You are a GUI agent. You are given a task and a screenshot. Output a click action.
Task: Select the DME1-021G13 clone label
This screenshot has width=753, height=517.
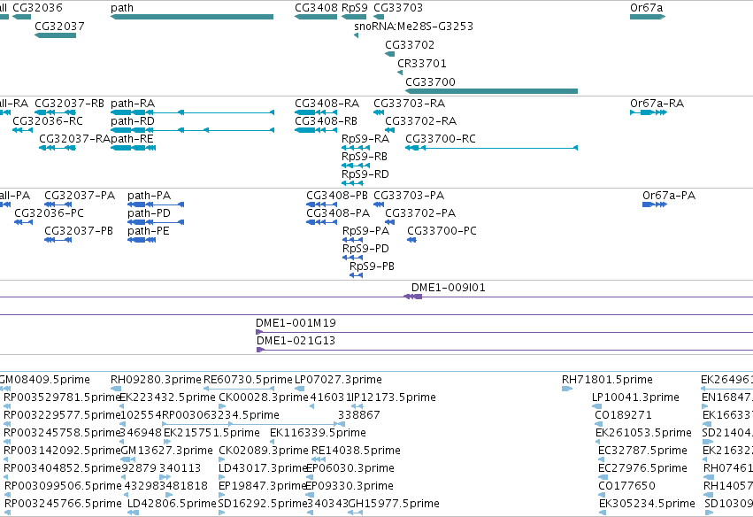coord(296,341)
